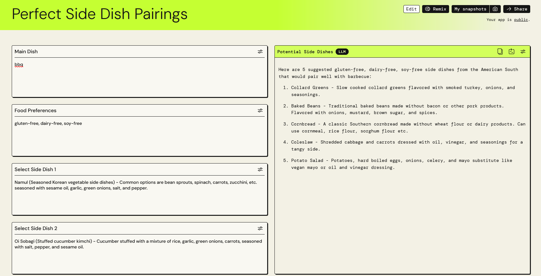
Task: Take a snapshot with the camera icon
Action: point(495,9)
